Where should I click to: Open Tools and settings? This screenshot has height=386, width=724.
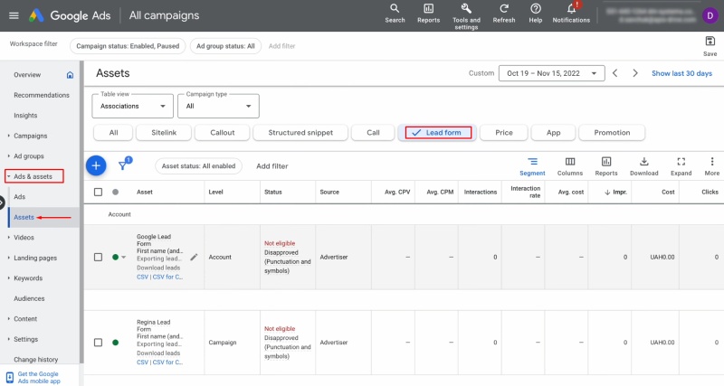tap(466, 16)
